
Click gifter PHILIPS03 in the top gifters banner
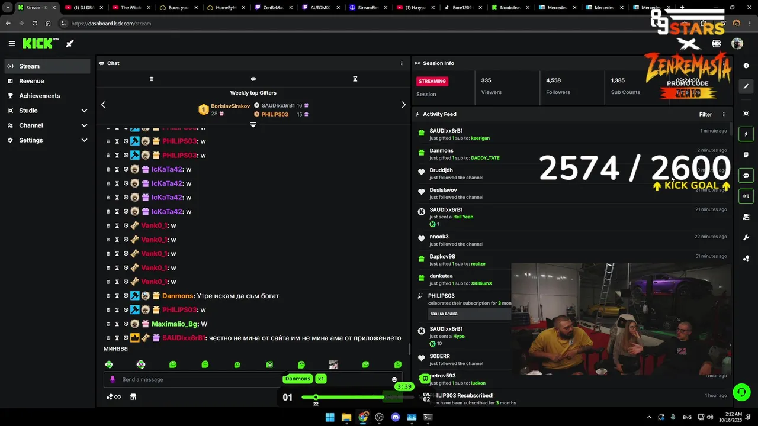coord(275,114)
